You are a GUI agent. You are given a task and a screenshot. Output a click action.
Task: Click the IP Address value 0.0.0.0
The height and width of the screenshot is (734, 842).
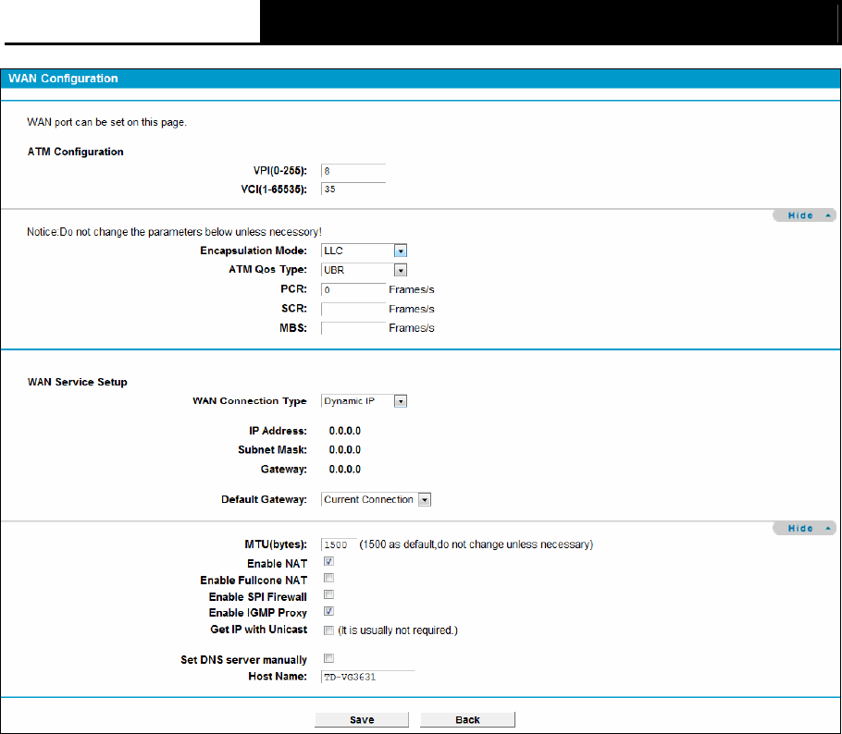coord(345,431)
